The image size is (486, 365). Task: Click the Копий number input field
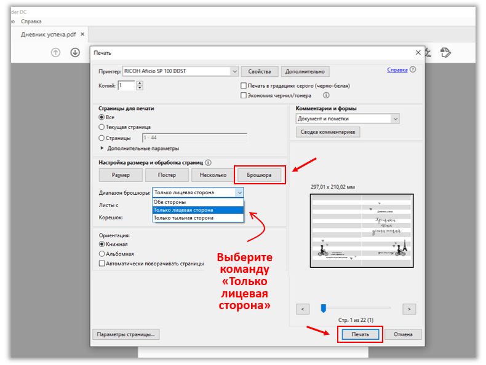pos(127,85)
